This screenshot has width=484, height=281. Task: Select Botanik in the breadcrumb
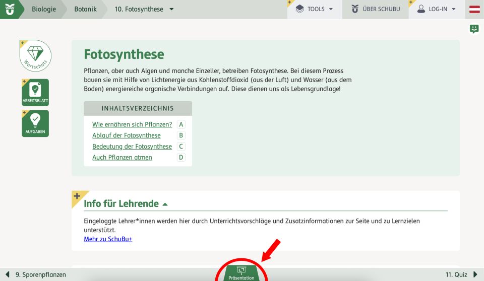click(85, 9)
